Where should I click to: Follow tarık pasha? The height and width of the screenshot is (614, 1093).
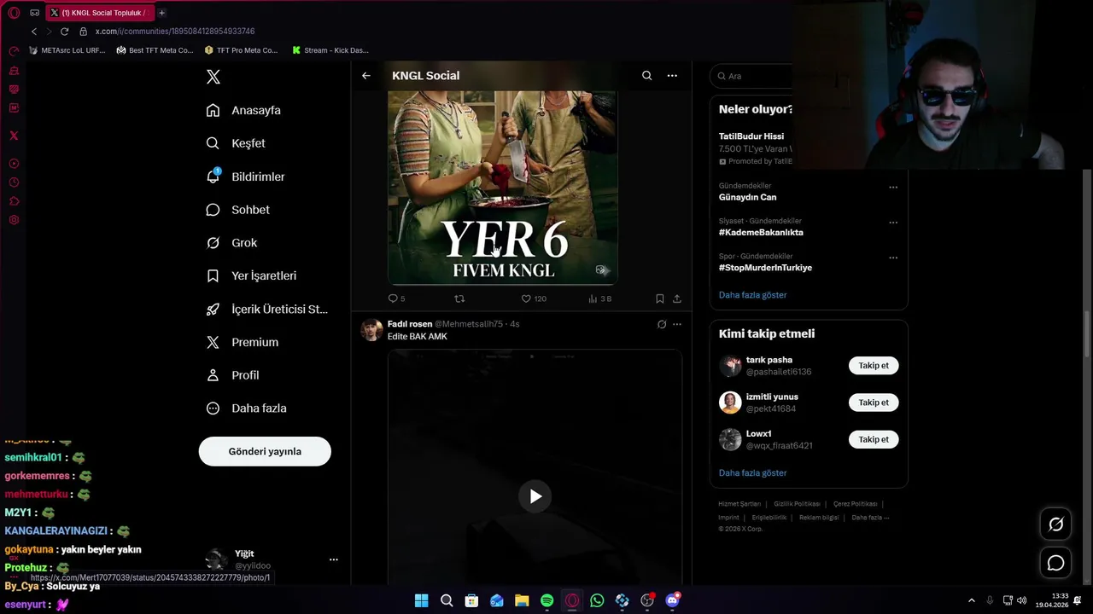[x=874, y=366]
